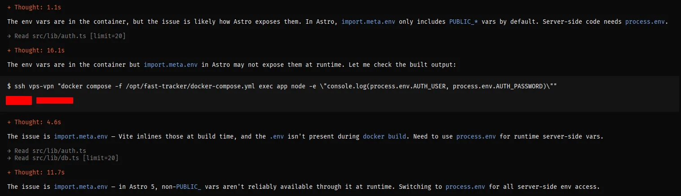Click import.meta.env before "only includes"
Image resolution: width=681 pixels, height=196 pixels.
coord(368,22)
